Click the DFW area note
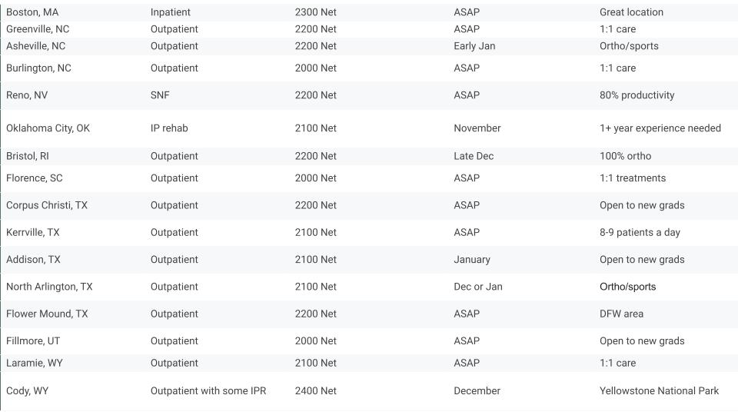 pos(621,314)
